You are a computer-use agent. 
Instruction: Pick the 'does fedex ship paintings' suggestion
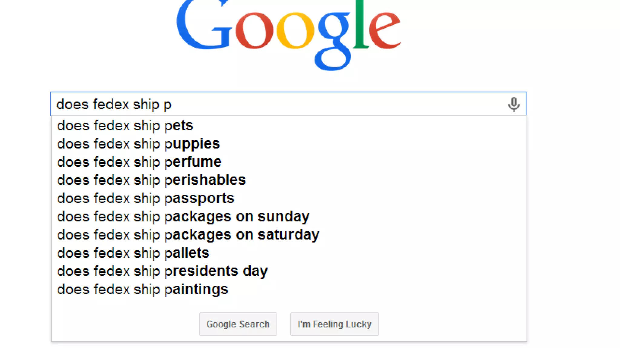143,289
